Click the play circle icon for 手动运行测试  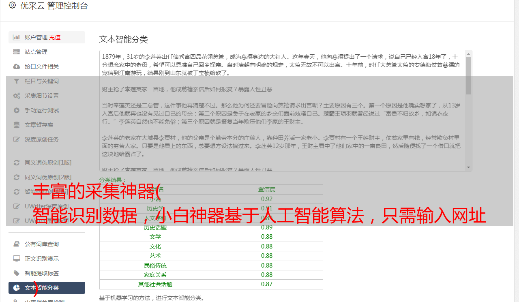coord(17,110)
